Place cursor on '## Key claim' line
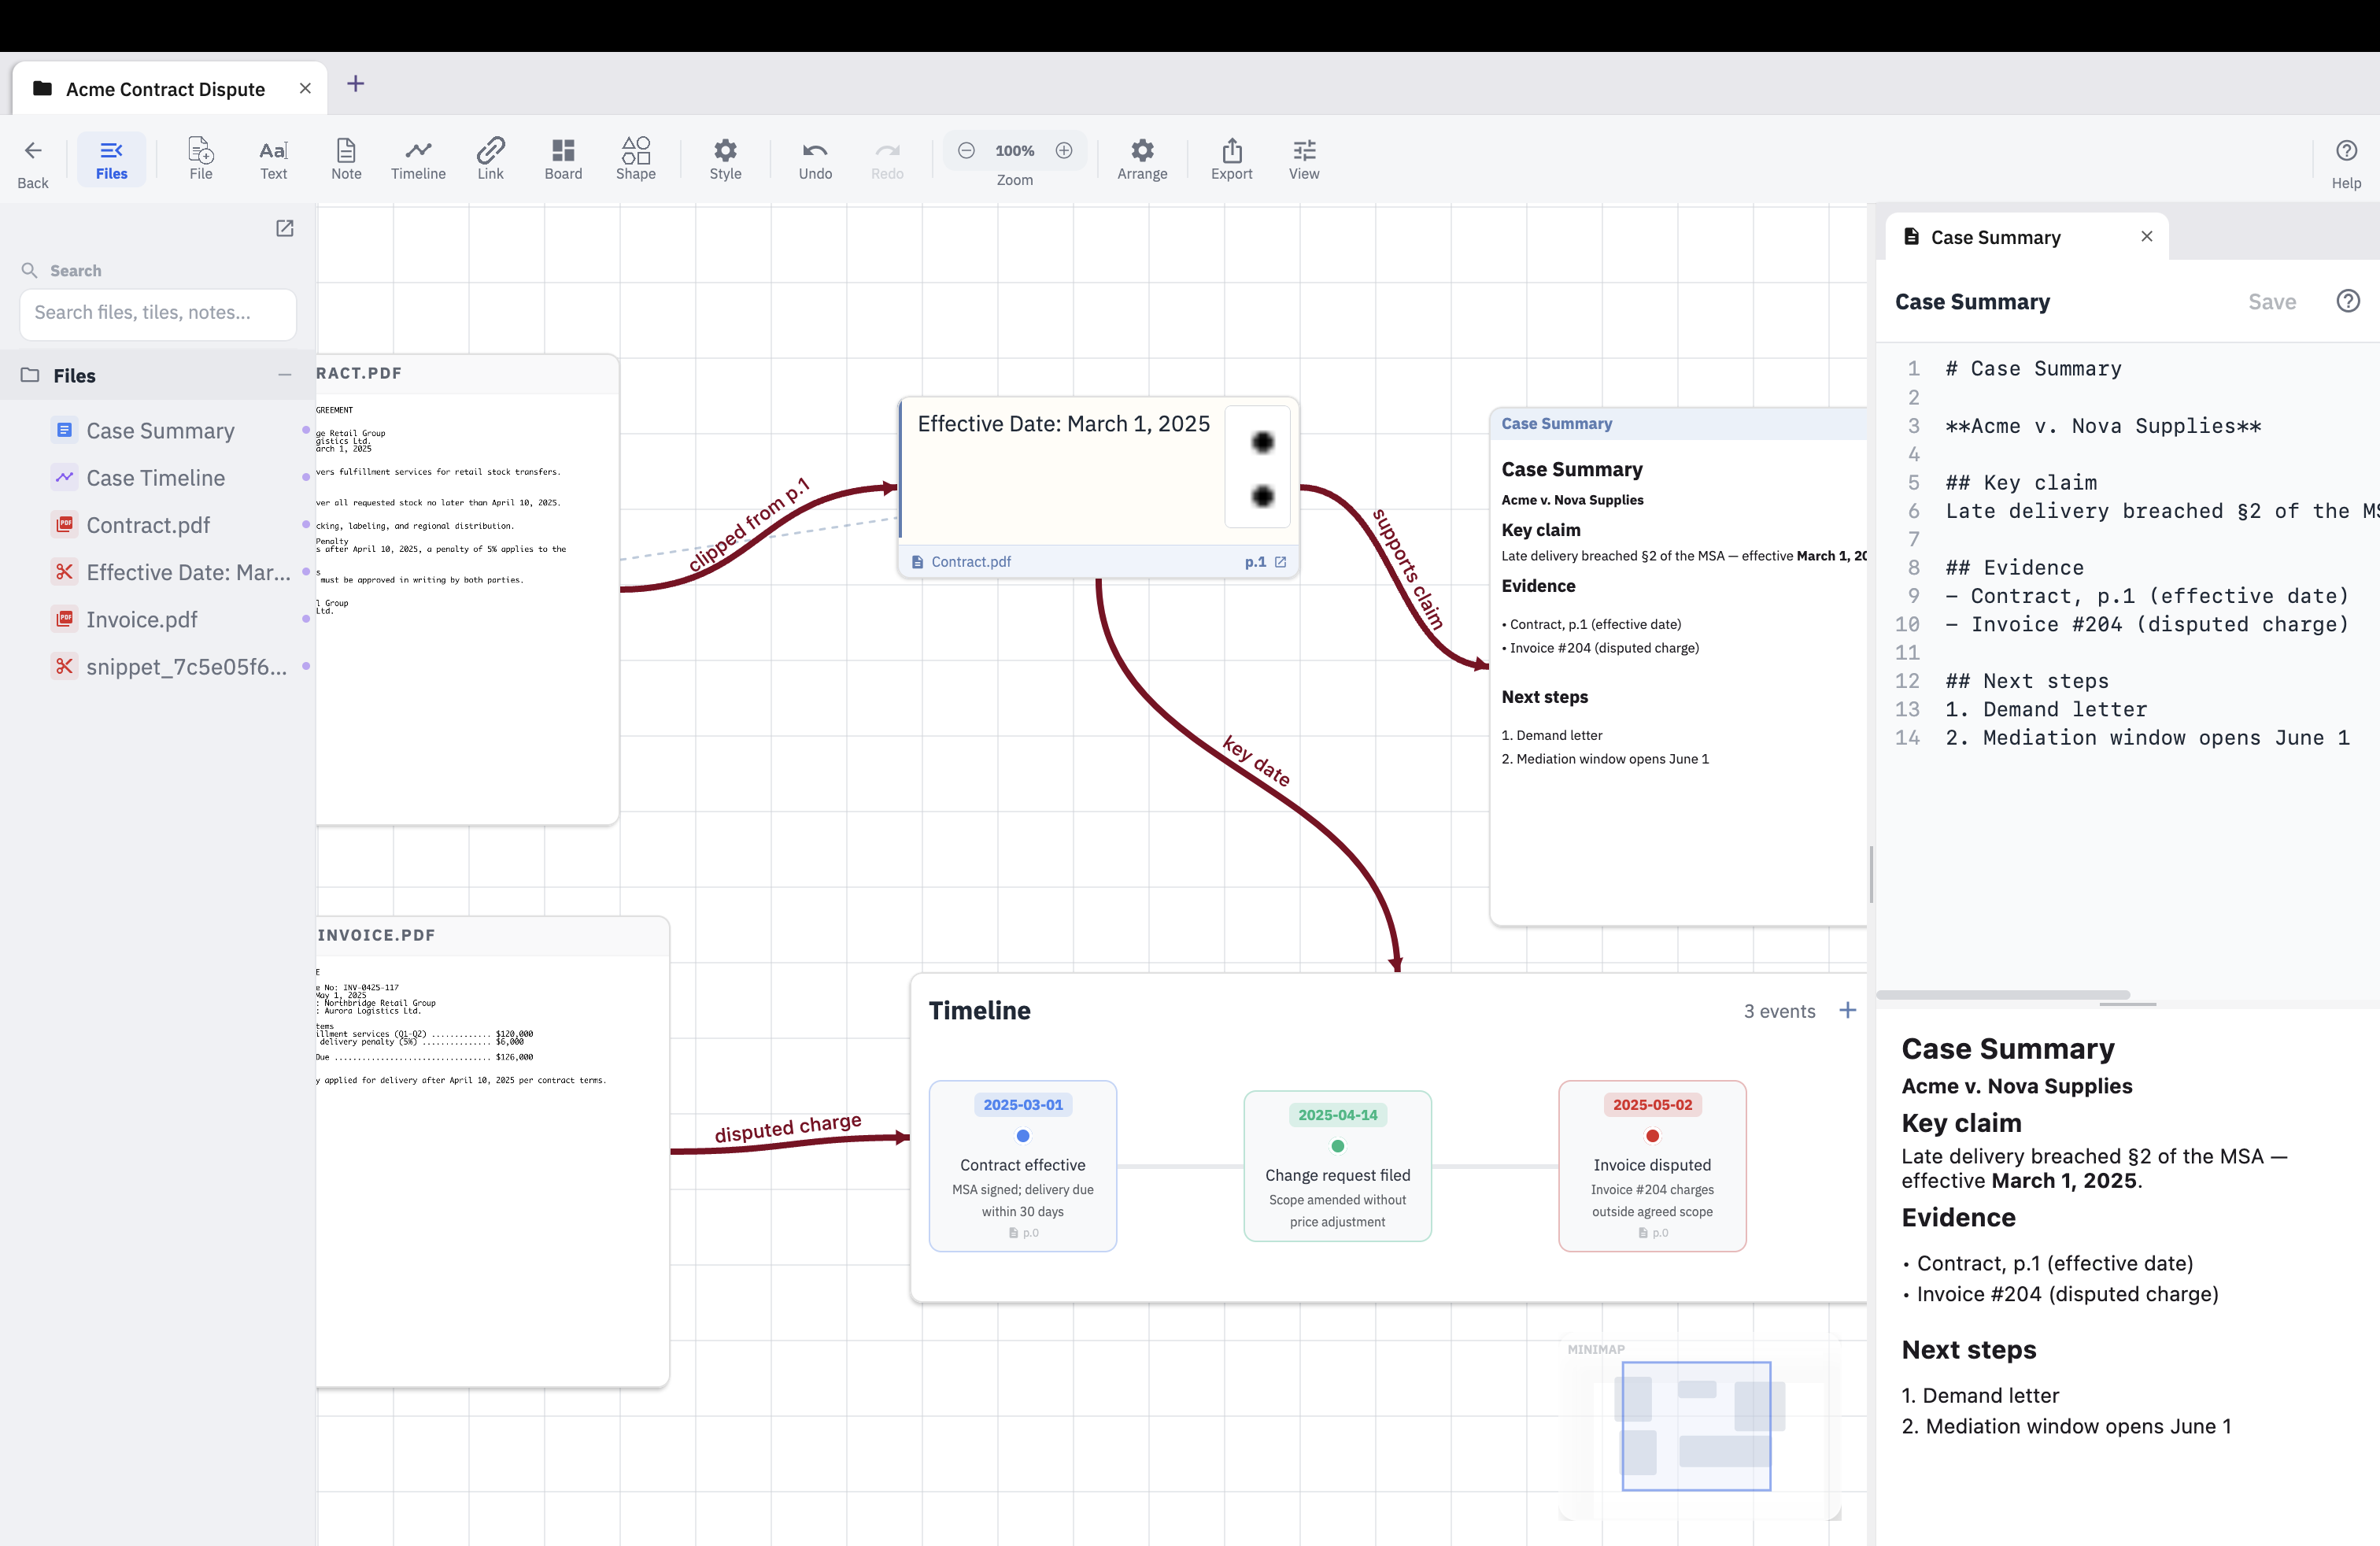Image resolution: width=2380 pixels, height=1546 pixels. (x=2020, y=483)
